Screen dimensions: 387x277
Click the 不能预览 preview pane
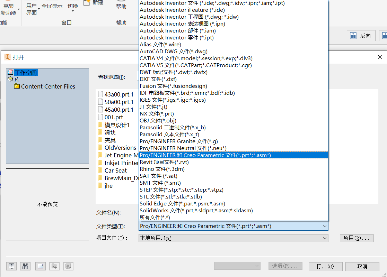(x=47, y=204)
